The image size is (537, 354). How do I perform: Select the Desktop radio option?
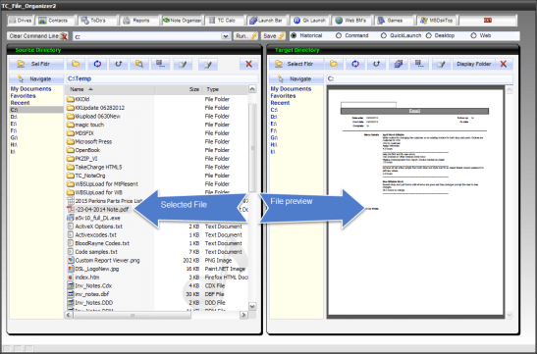coord(441,35)
